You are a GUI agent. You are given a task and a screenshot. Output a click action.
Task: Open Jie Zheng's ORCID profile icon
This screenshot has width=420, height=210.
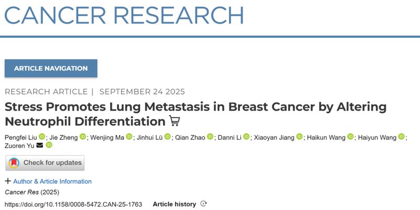tap(83, 137)
